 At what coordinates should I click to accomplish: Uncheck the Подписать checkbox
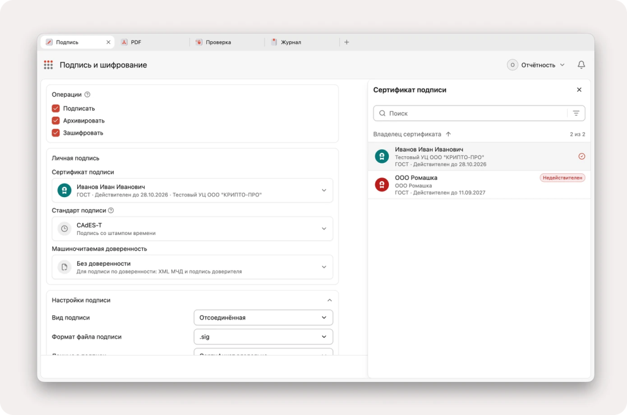56,108
